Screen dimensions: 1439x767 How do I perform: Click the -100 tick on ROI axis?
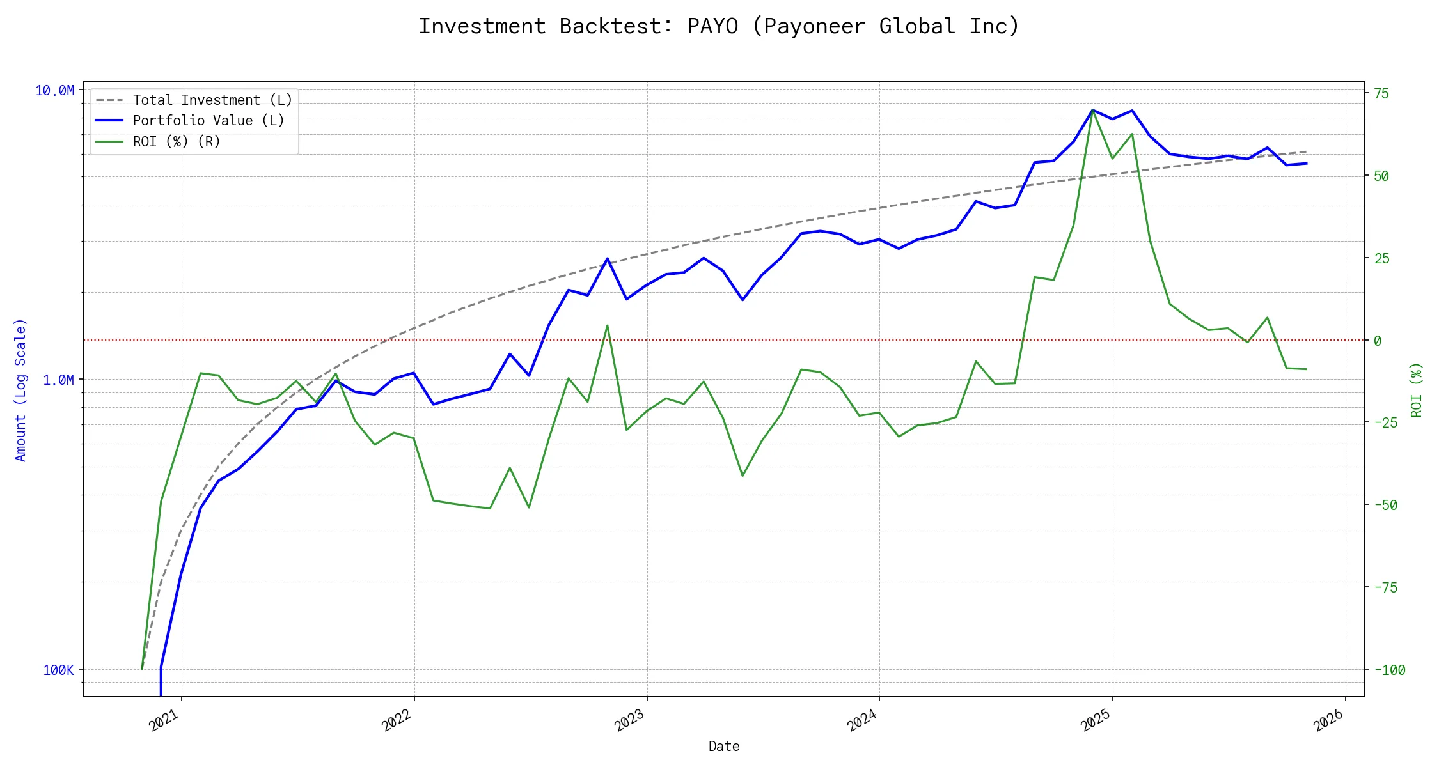coord(1389,670)
